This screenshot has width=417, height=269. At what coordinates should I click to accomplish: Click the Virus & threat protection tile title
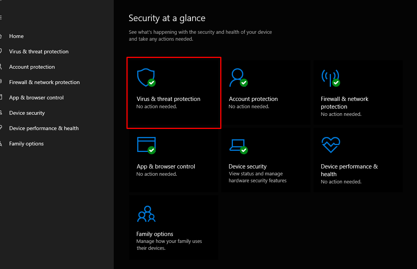coord(168,99)
